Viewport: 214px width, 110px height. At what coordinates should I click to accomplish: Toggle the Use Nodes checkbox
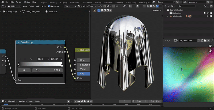click(x=49, y=6)
